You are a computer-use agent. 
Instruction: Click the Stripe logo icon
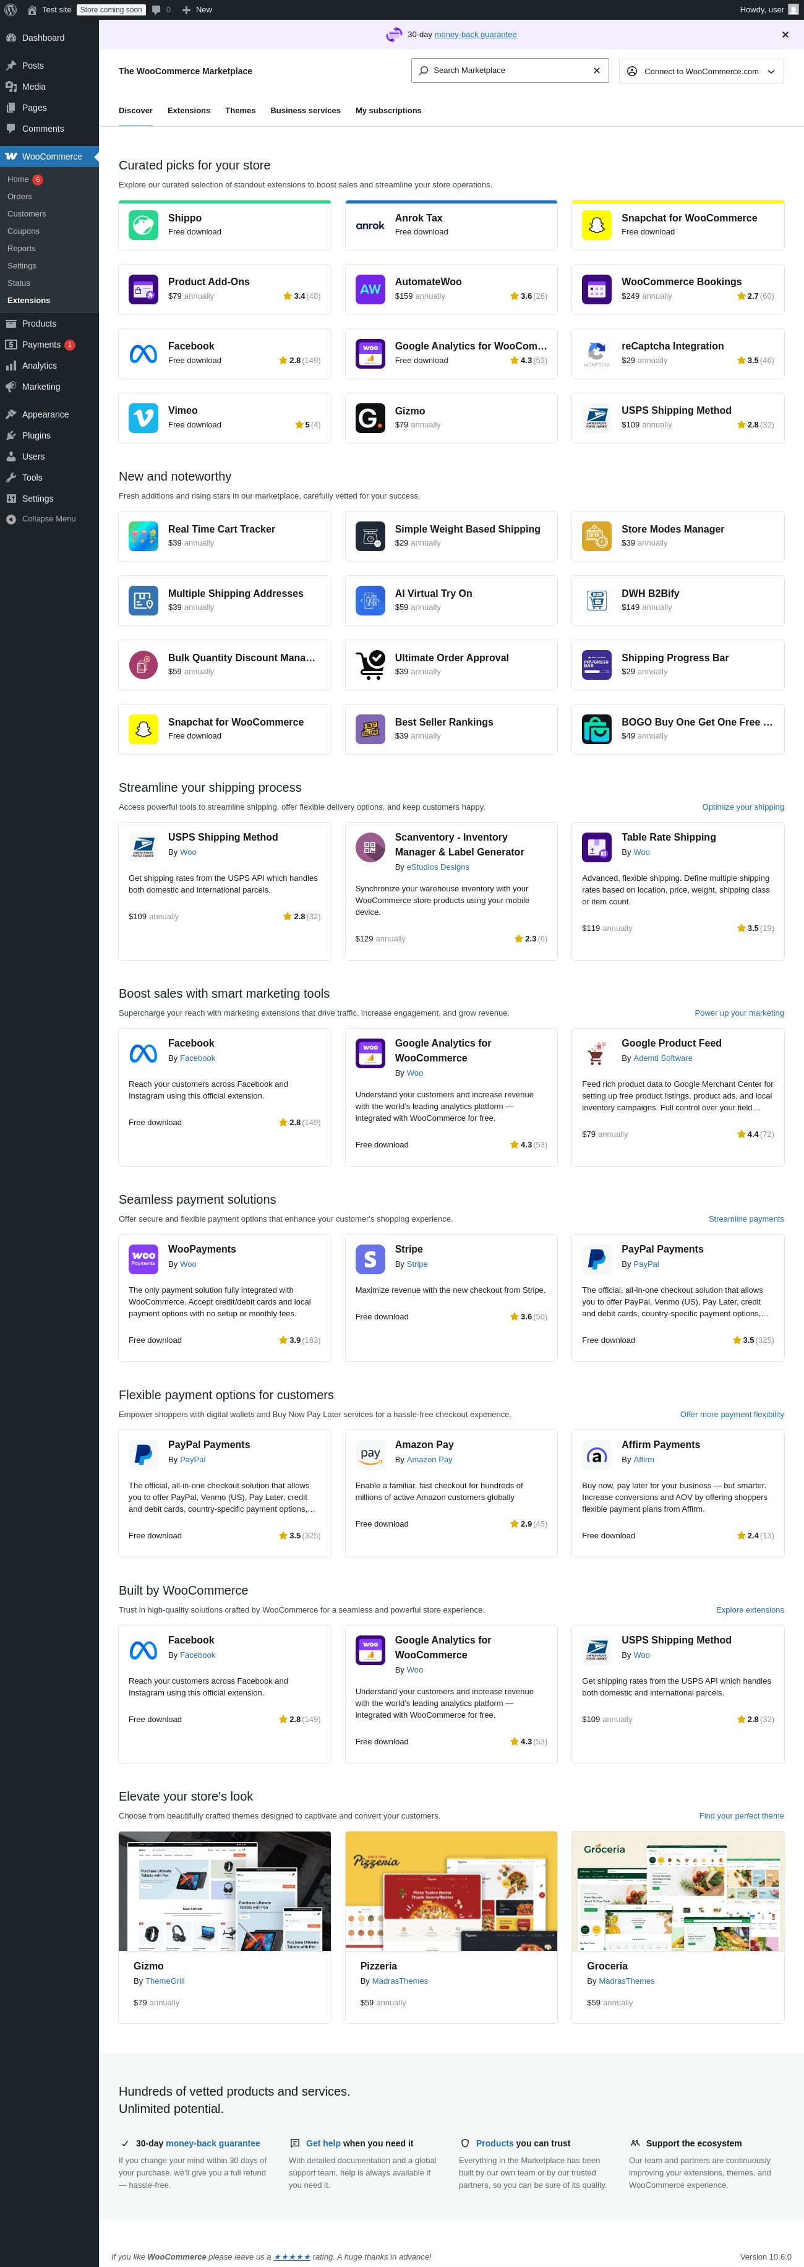(x=369, y=1259)
